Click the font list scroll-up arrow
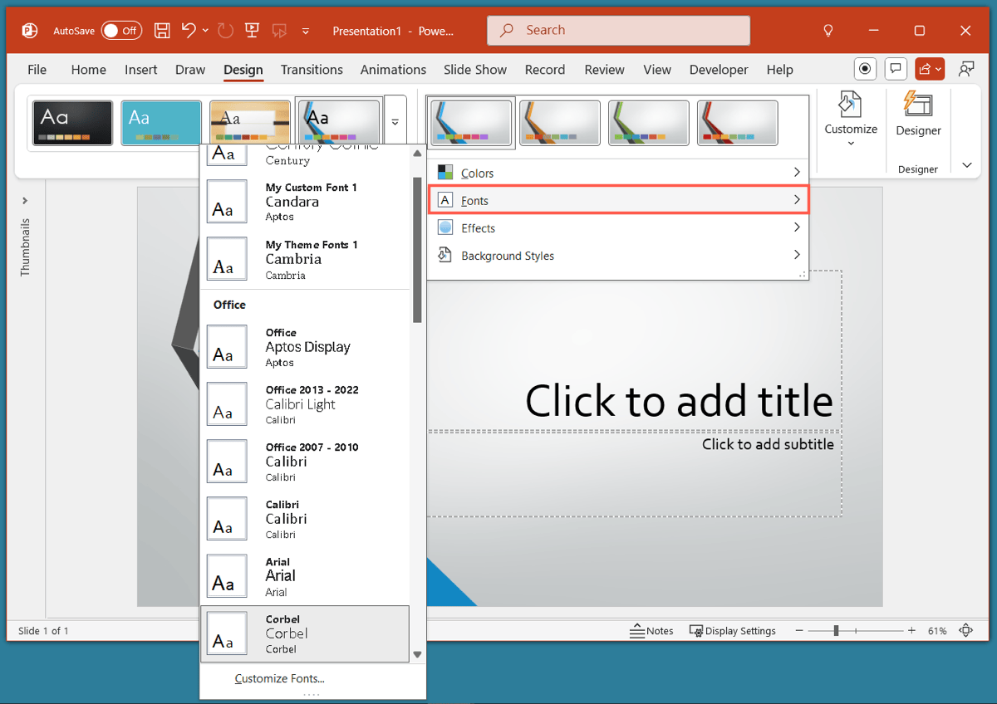The height and width of the screenshot is (704, 997). [x=417, y=153]
